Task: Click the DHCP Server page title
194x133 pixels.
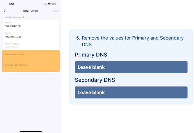Action: [31, 11]
